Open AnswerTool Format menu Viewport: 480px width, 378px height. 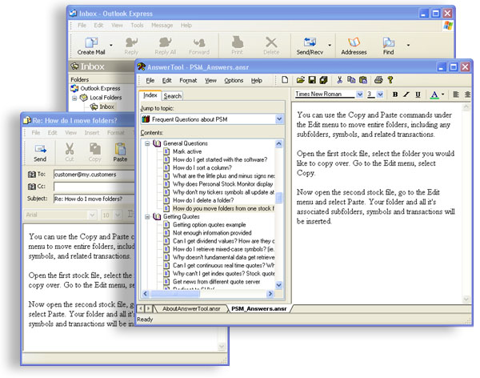(188, 80)
